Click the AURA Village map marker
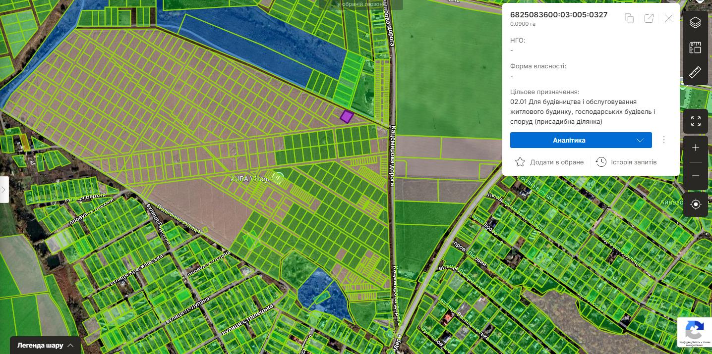712x354 pixels. click(279, 178)
